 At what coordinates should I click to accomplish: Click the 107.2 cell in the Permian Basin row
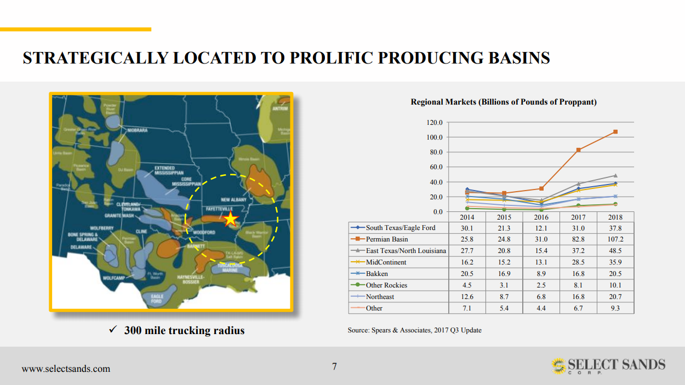(615, 239)
